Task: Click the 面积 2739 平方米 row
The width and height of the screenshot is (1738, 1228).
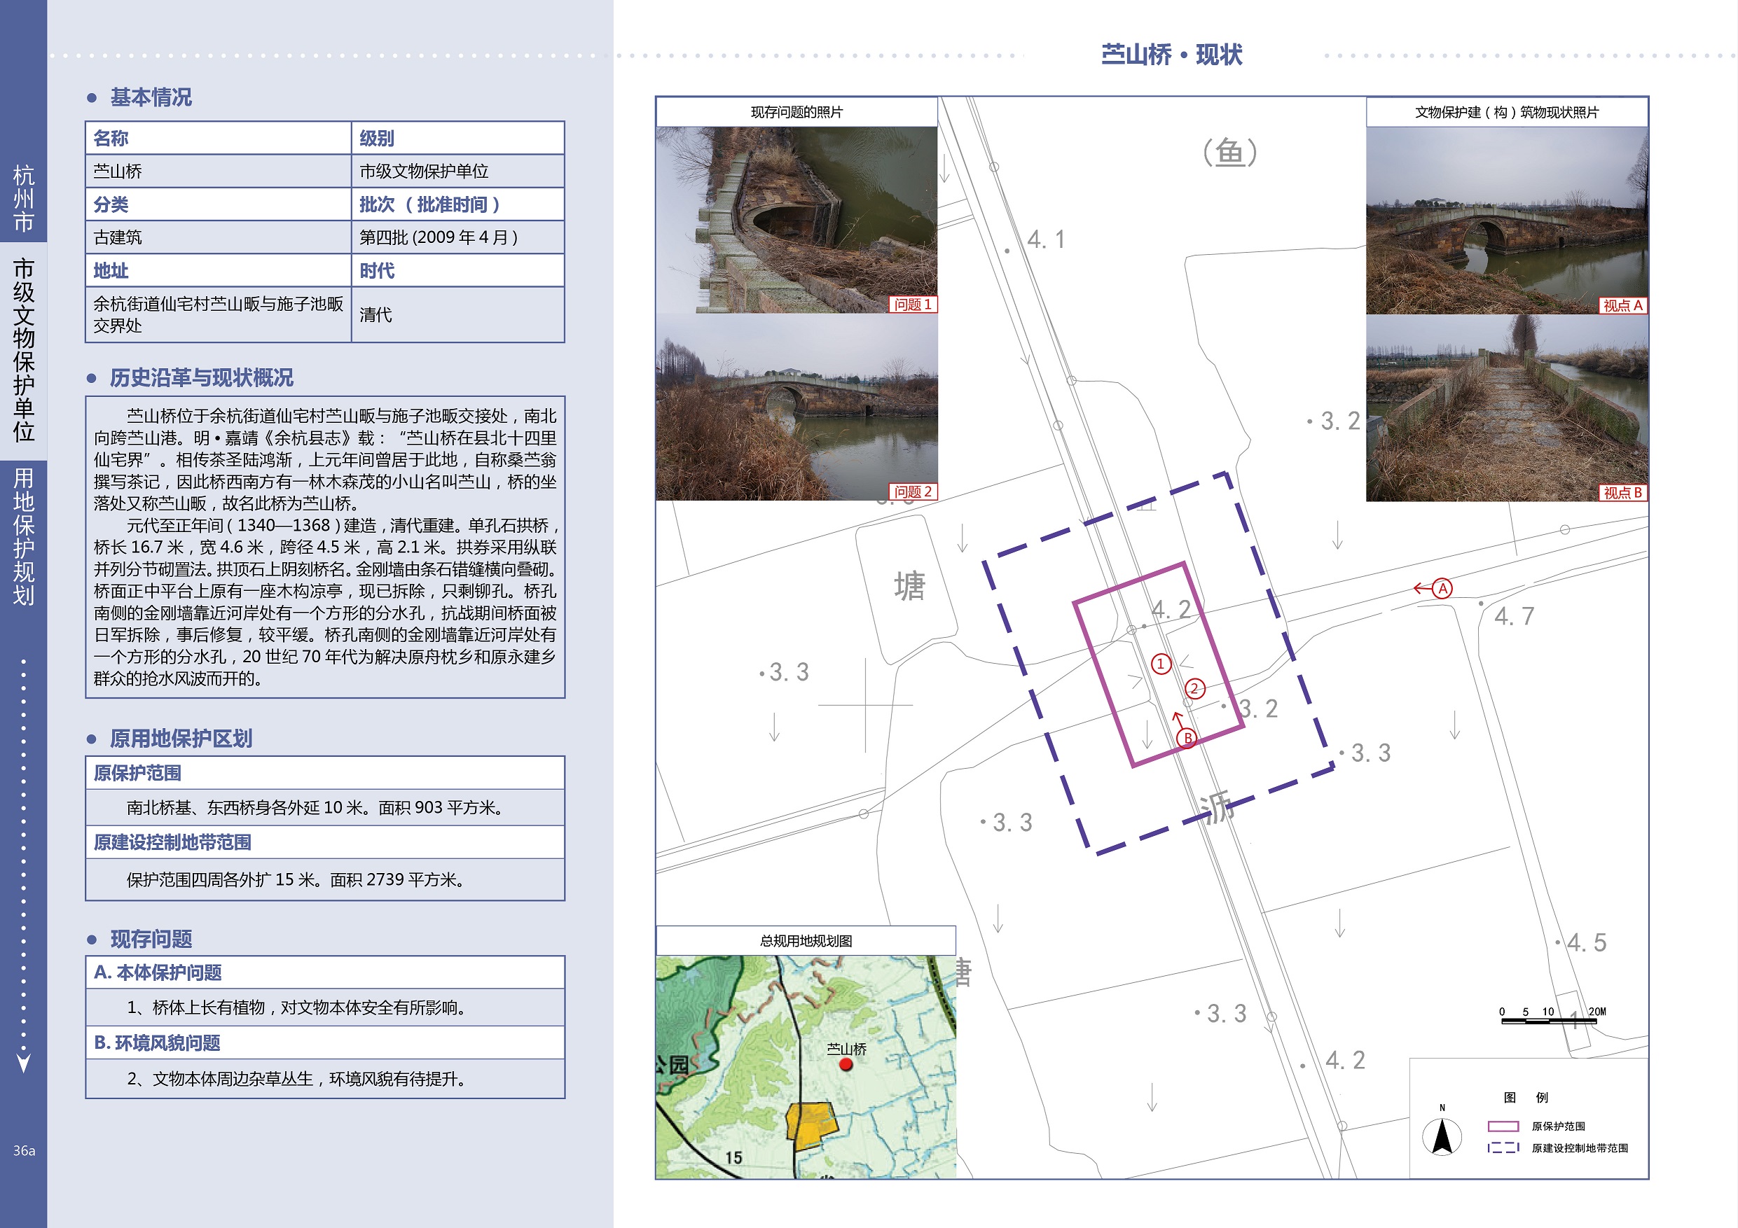Action: [x=326, y=879]
